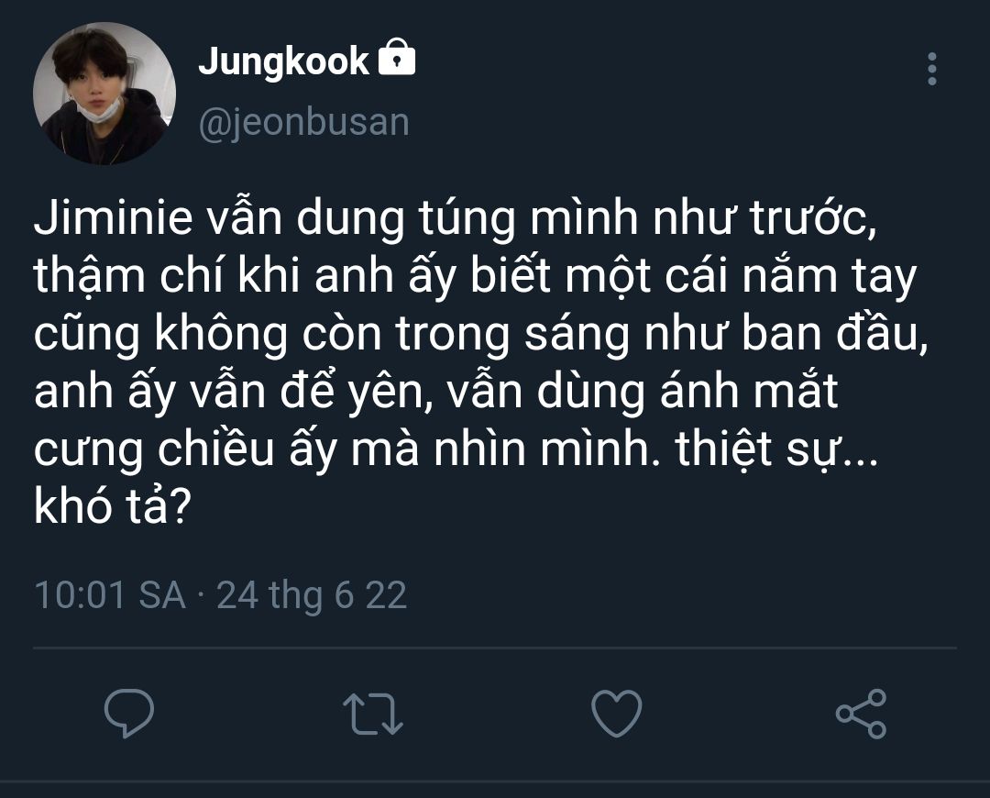
Task: Click the phrase "khó tả?" in tweet
Action: click(x=112, y=508)
